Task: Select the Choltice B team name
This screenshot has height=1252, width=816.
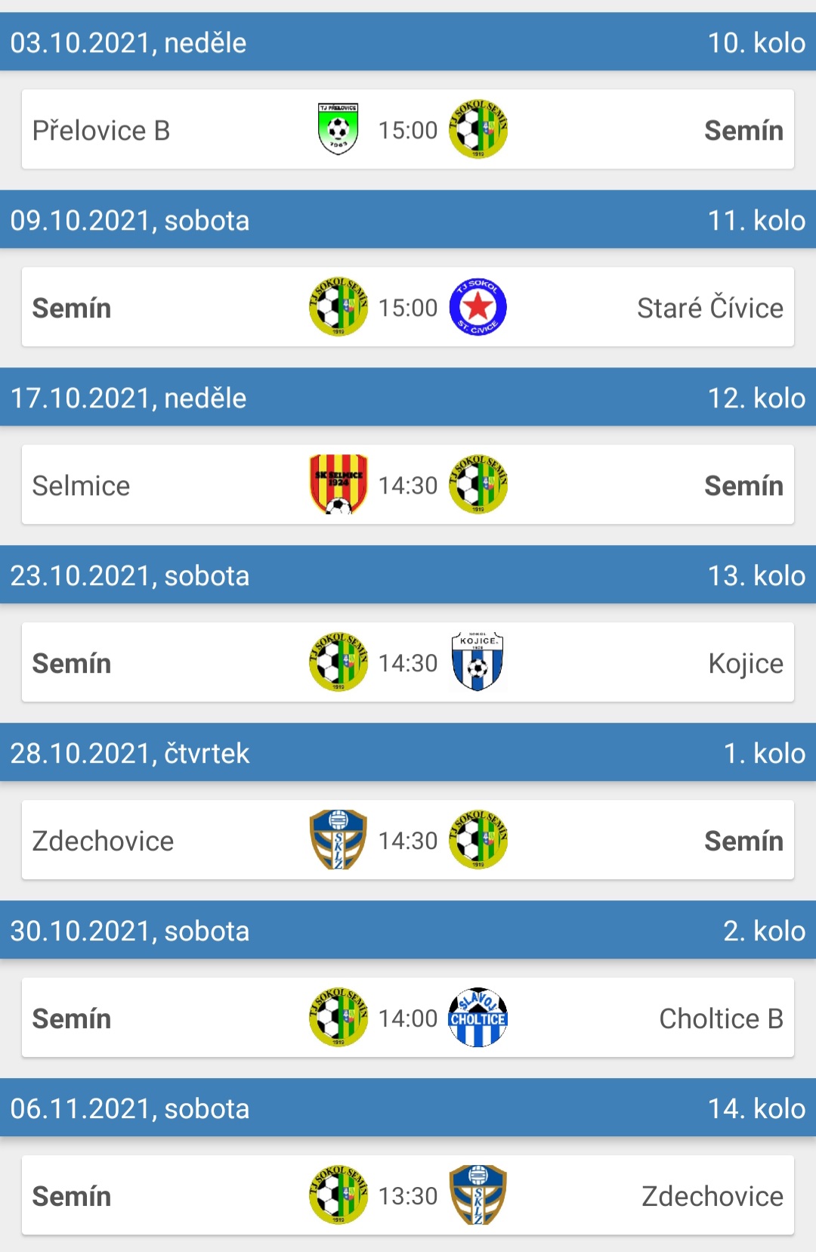Action: (721, 1018)
